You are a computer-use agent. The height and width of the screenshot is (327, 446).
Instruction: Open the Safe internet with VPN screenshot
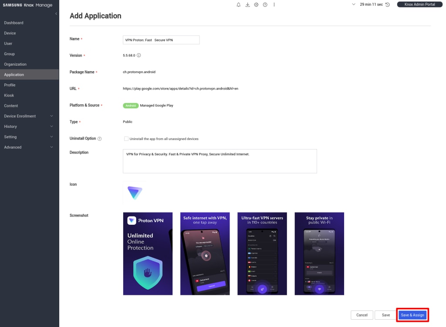(205, 254)
